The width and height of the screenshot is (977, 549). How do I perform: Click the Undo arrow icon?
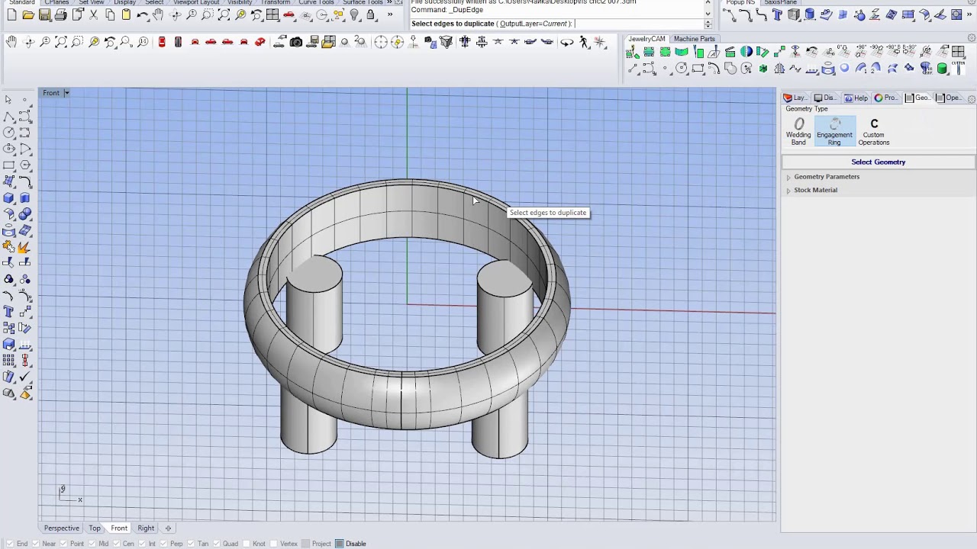coord(142,15)
